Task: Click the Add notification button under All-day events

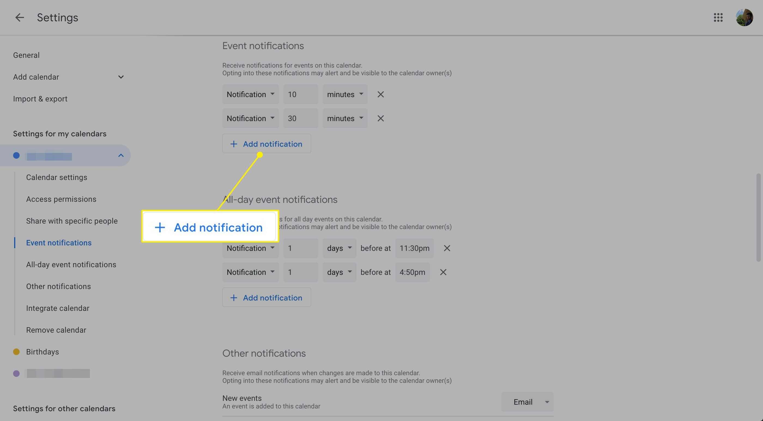Action: [266, 297]
